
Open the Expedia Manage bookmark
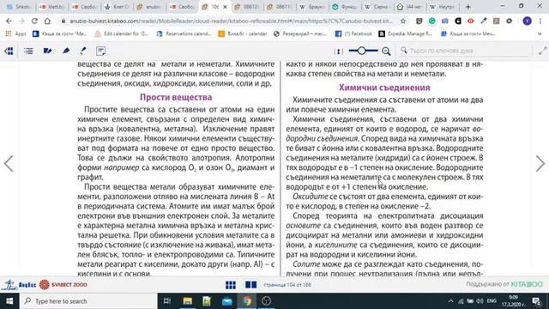tap(406, 34)
